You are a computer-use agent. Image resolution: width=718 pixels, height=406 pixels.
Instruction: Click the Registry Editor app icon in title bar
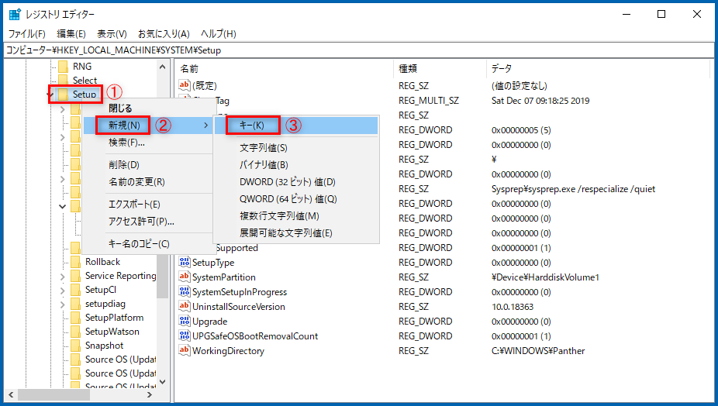tap(15, 14)
